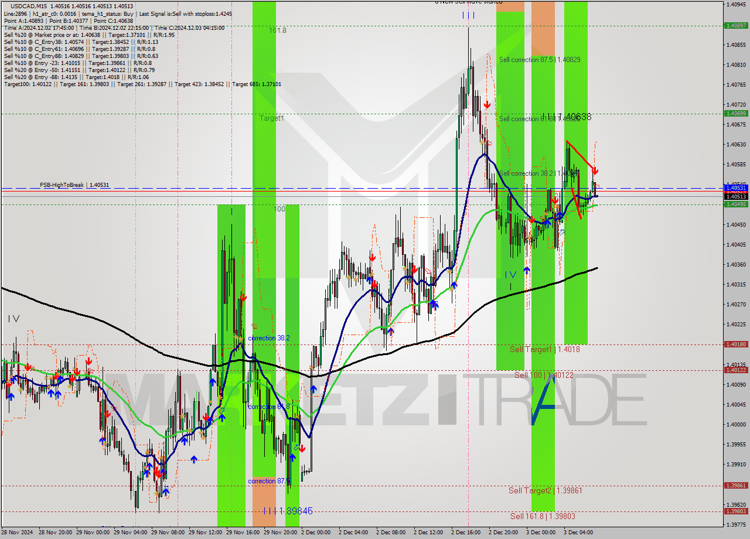Click the green 1.40495 price tag
This screenshot has width=750, height=539.
point(736,204)
